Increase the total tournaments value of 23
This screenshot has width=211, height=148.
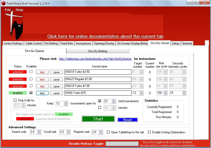(114, 100)
